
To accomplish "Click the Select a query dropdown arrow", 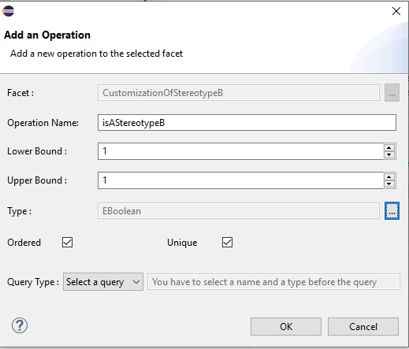I will (136, 282).
